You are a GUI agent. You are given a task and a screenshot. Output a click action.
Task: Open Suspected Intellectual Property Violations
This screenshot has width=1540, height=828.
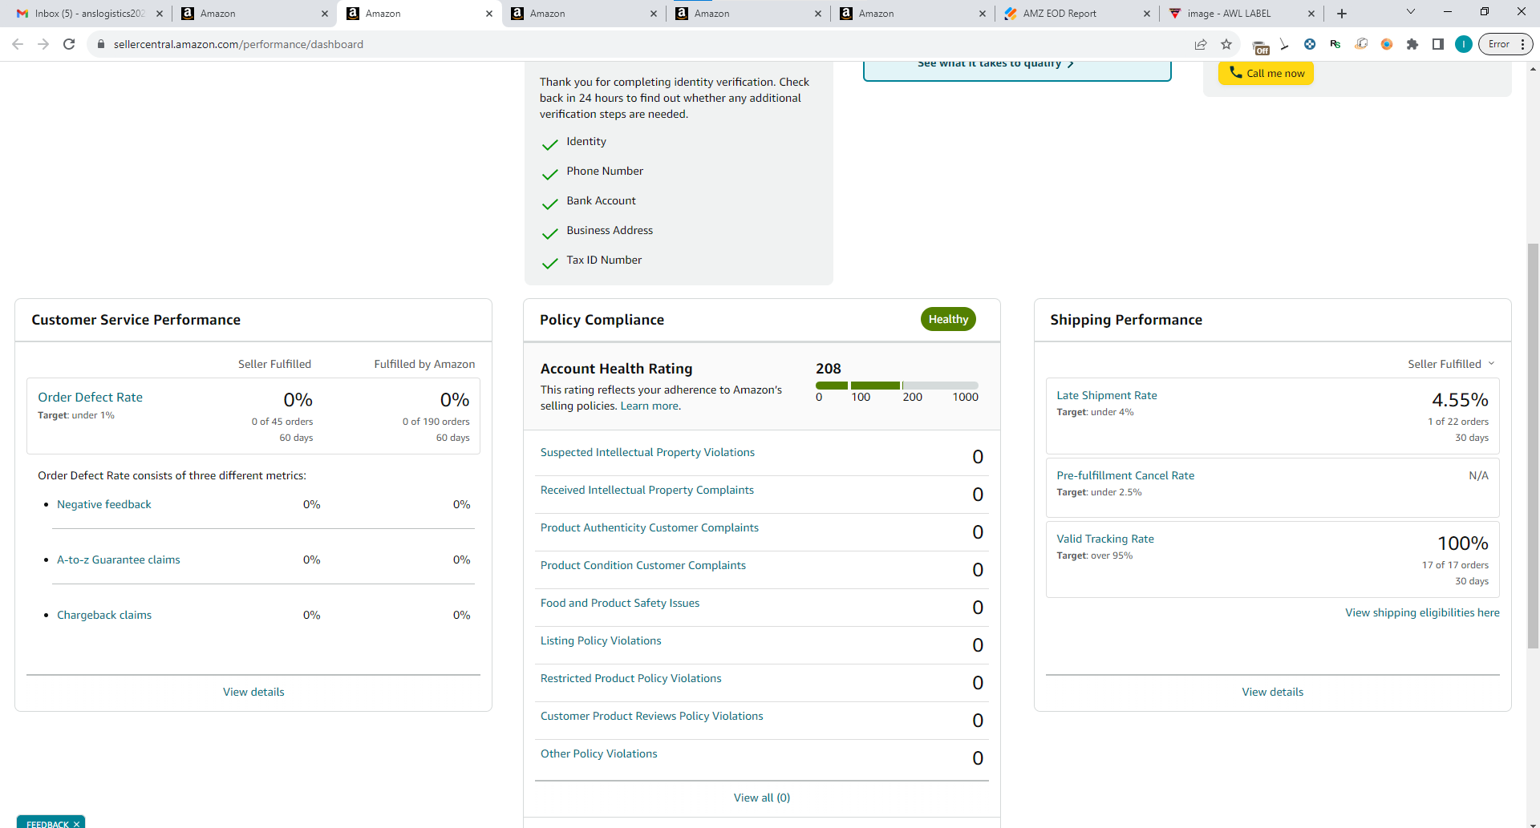click(647, 453)
